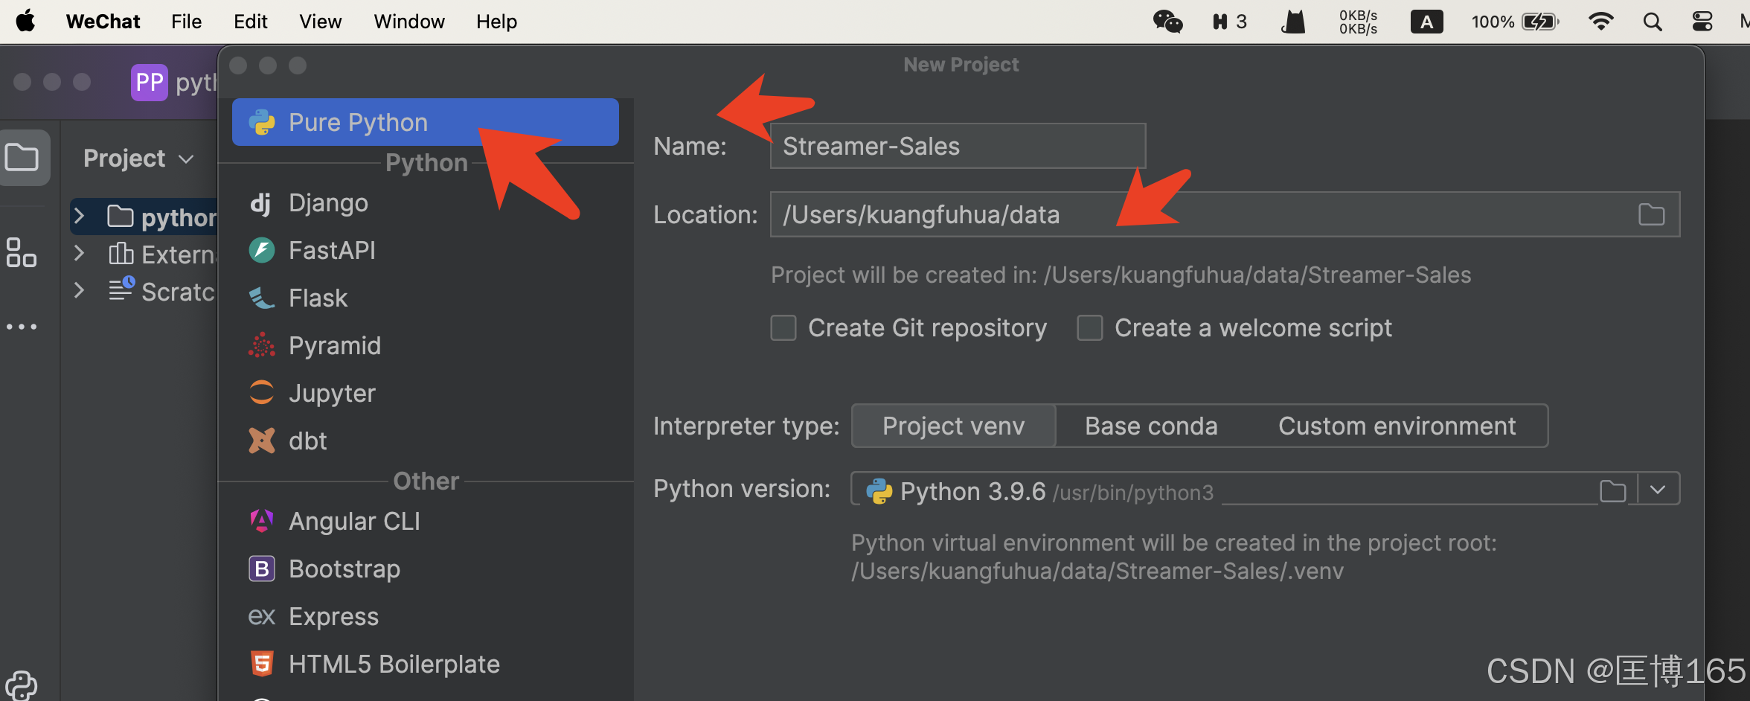
Task: Open the View menu
Action: coord(320,22)
